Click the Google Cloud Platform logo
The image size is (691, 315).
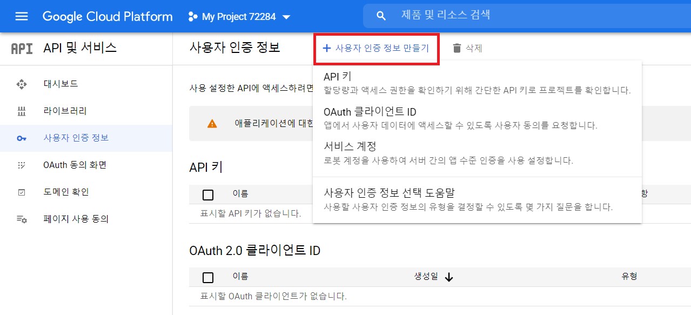click(x=108, y=17)
